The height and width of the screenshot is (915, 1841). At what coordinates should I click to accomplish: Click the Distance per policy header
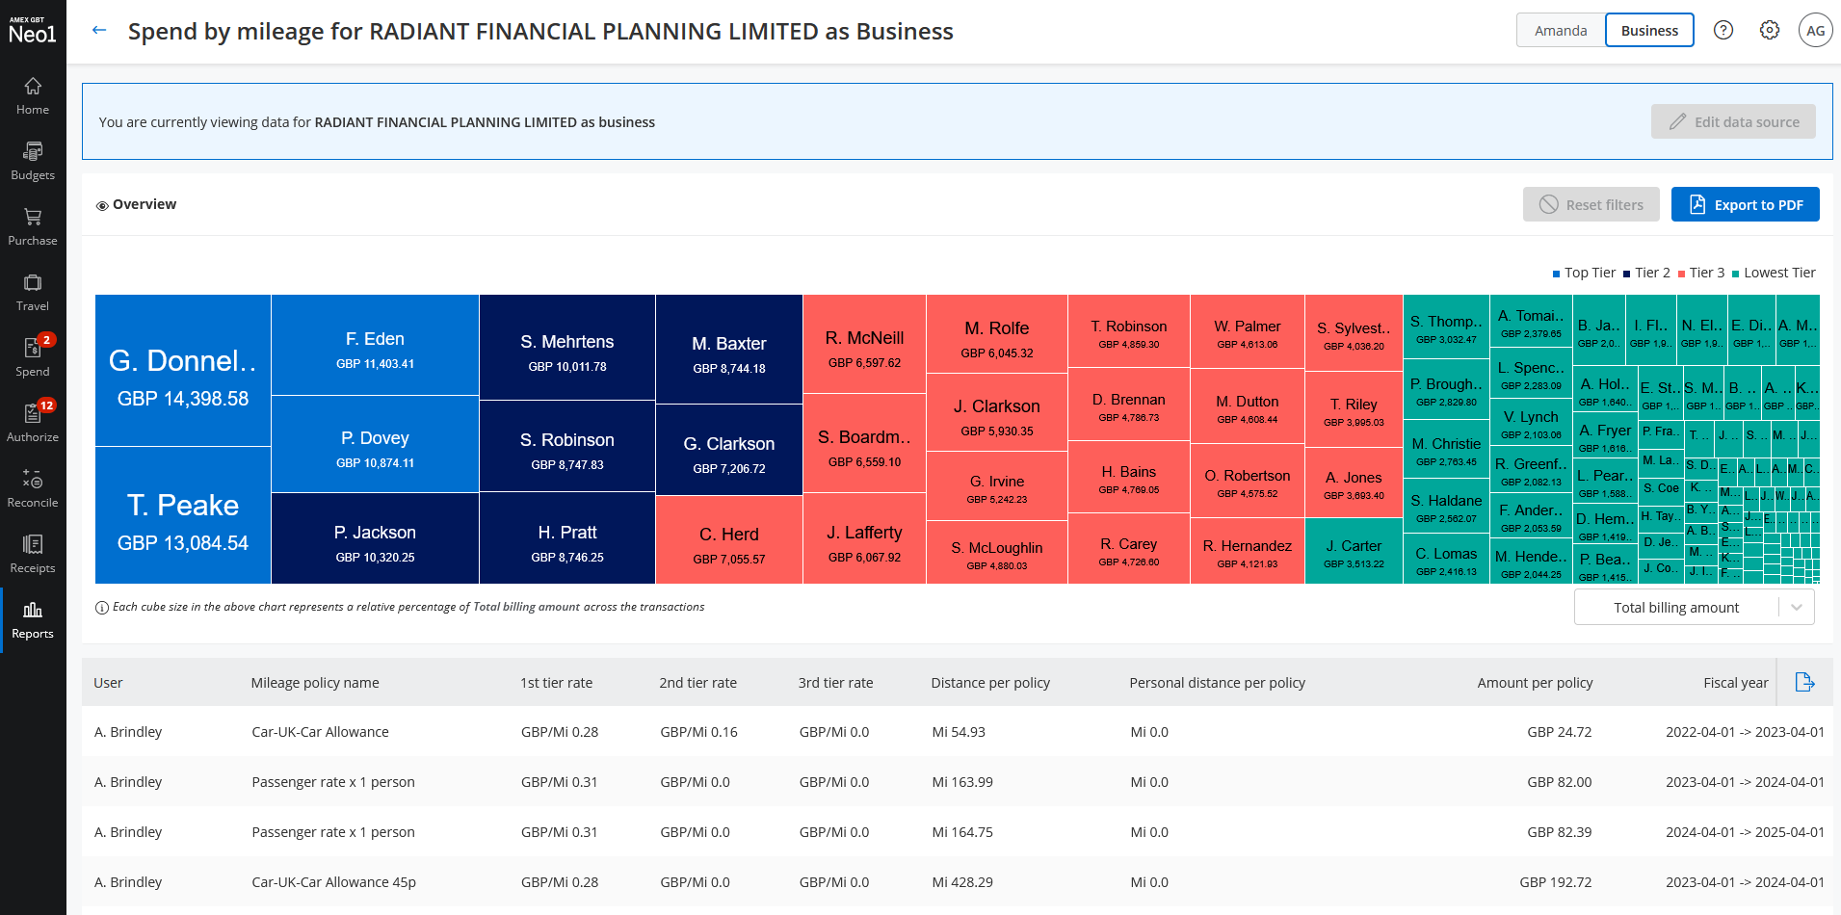pyautogui.click(x=990, y=682)
